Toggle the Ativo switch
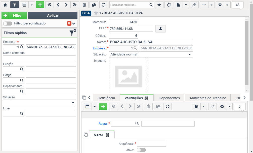253x153 pixels. (x=141, y=150)
